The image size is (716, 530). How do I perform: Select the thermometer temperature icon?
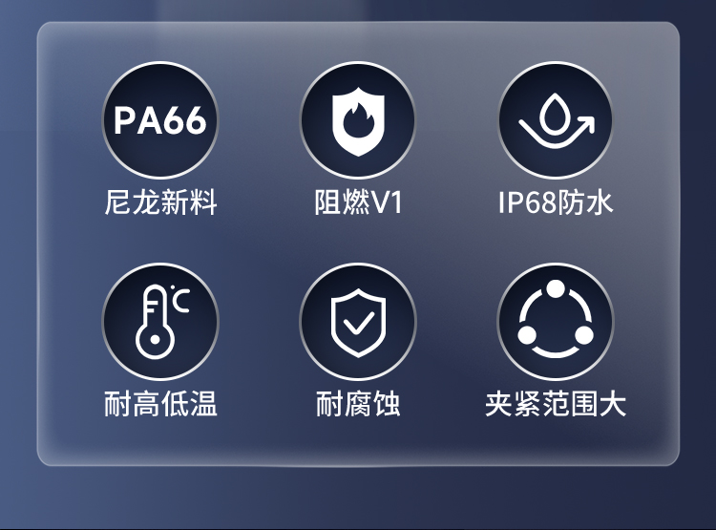pos(160,322)
